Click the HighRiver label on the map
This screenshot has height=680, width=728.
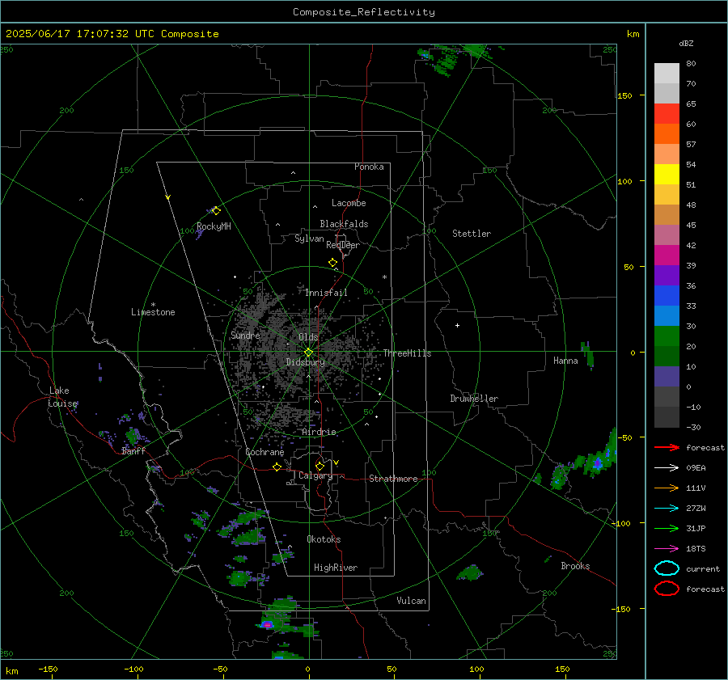pos(336,568)
